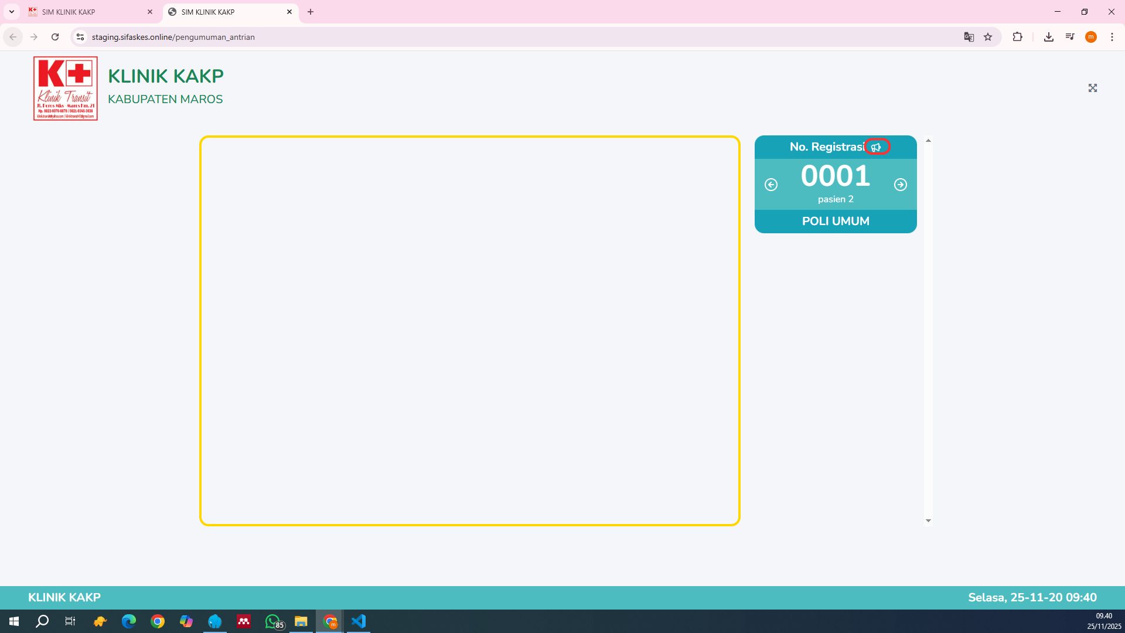1125x633 pixels.
Task: Open media controls icon in toolbar
Action: [1070, 37]
